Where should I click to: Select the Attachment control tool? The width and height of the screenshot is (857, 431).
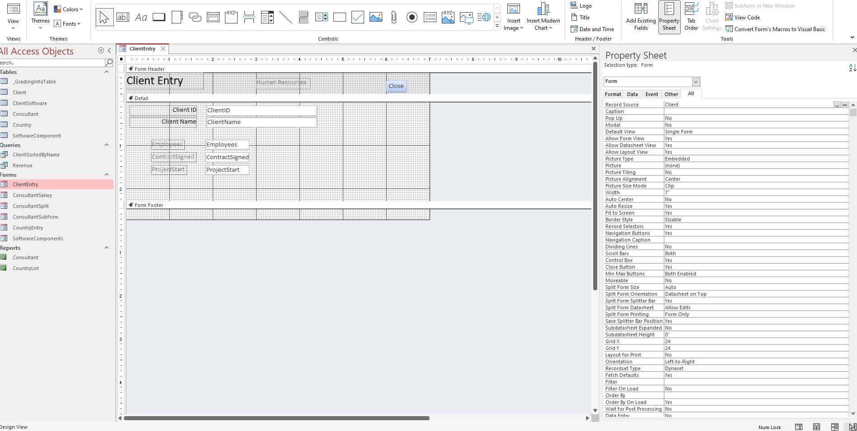tap(393, 17)
